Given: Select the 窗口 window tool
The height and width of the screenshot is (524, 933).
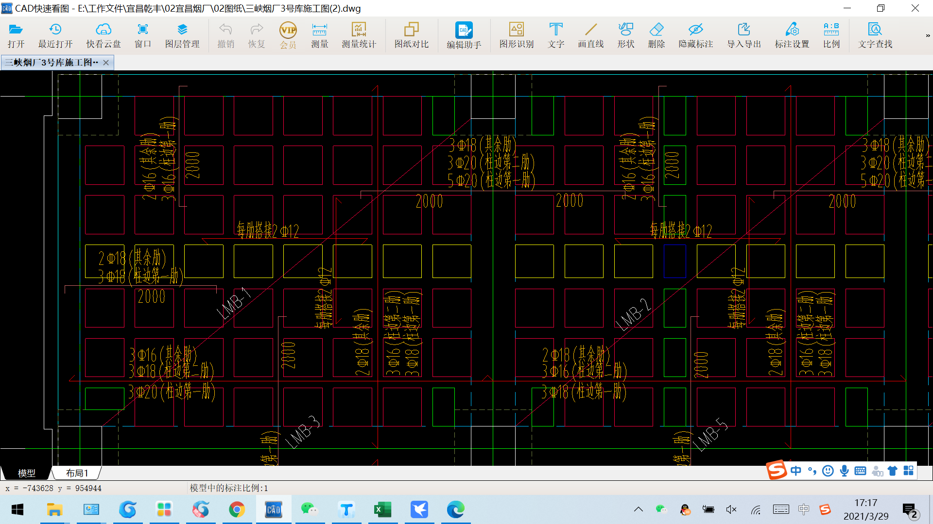Looking at the screenshot, I should click(x=143, y=35).
